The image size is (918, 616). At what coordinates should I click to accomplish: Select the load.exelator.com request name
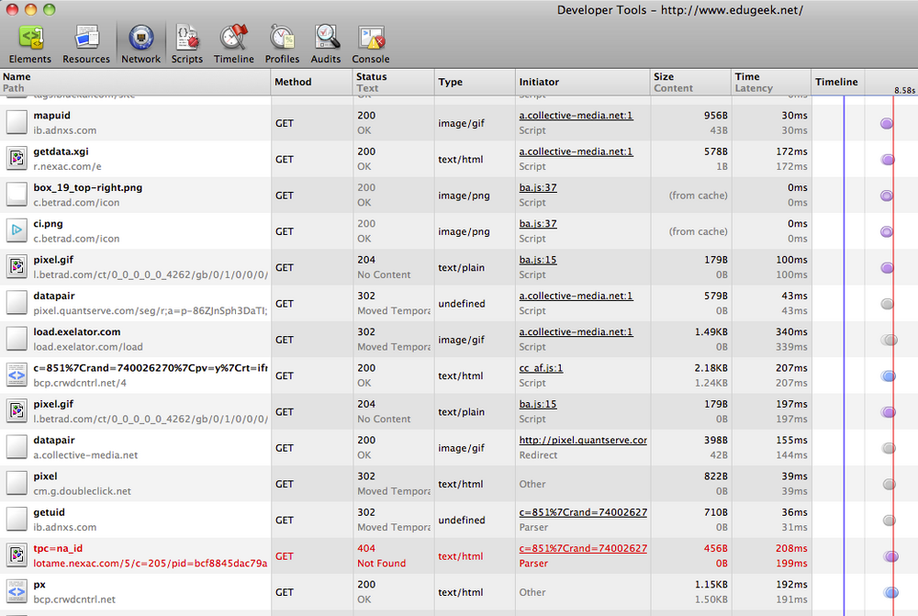(x=77, y=332)
